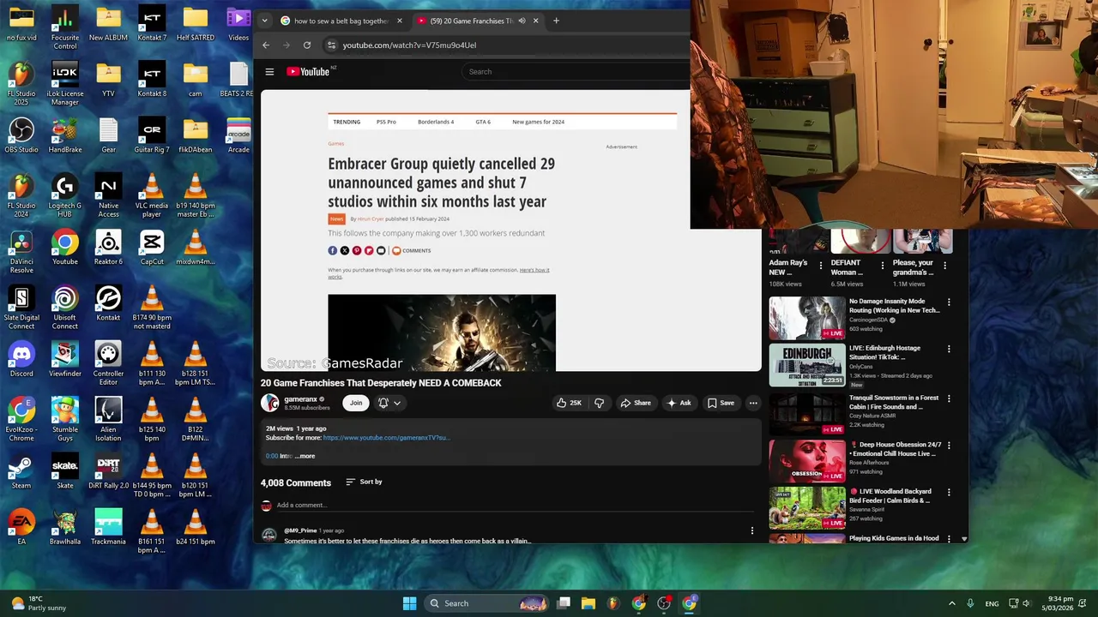Open iLok License Manager desktop shortcut
This screenshot has width=1098, height=617.
tap(65, 84)
